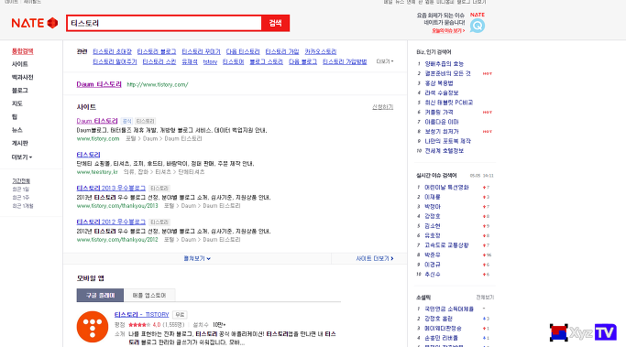Open Biz keyword 최신 태블릿 PC비교

(449, 103)
